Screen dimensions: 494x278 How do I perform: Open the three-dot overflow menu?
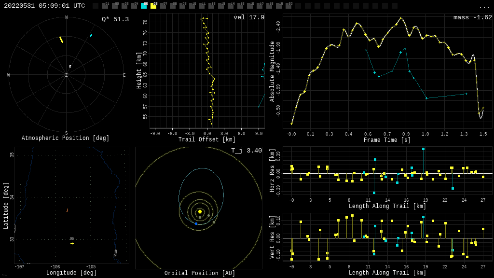tap(484, 6)
